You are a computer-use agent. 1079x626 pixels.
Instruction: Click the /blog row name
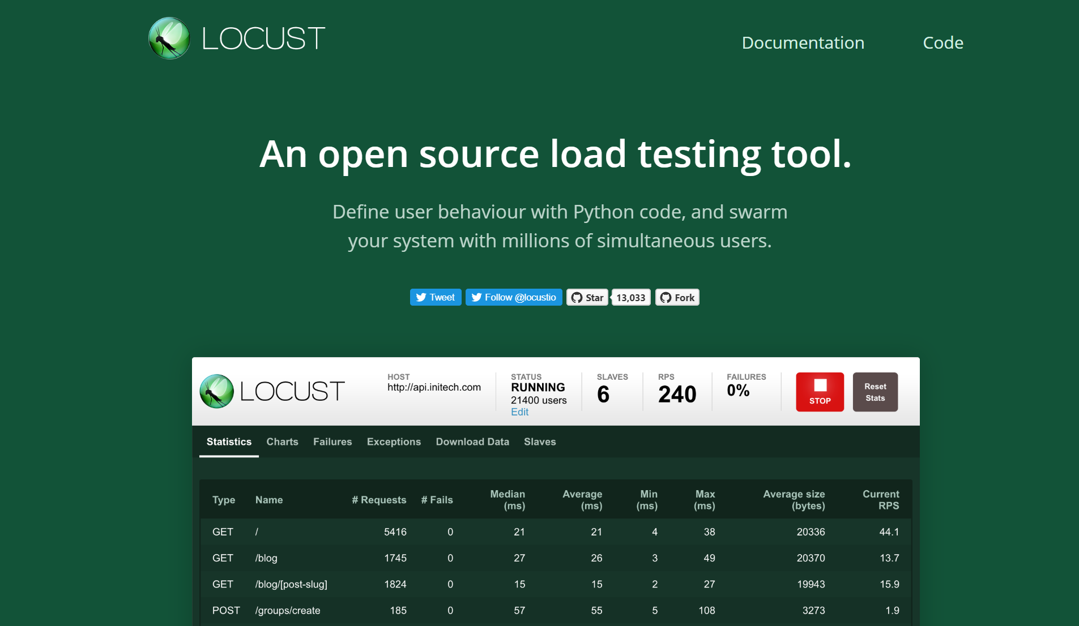(266, 558)
